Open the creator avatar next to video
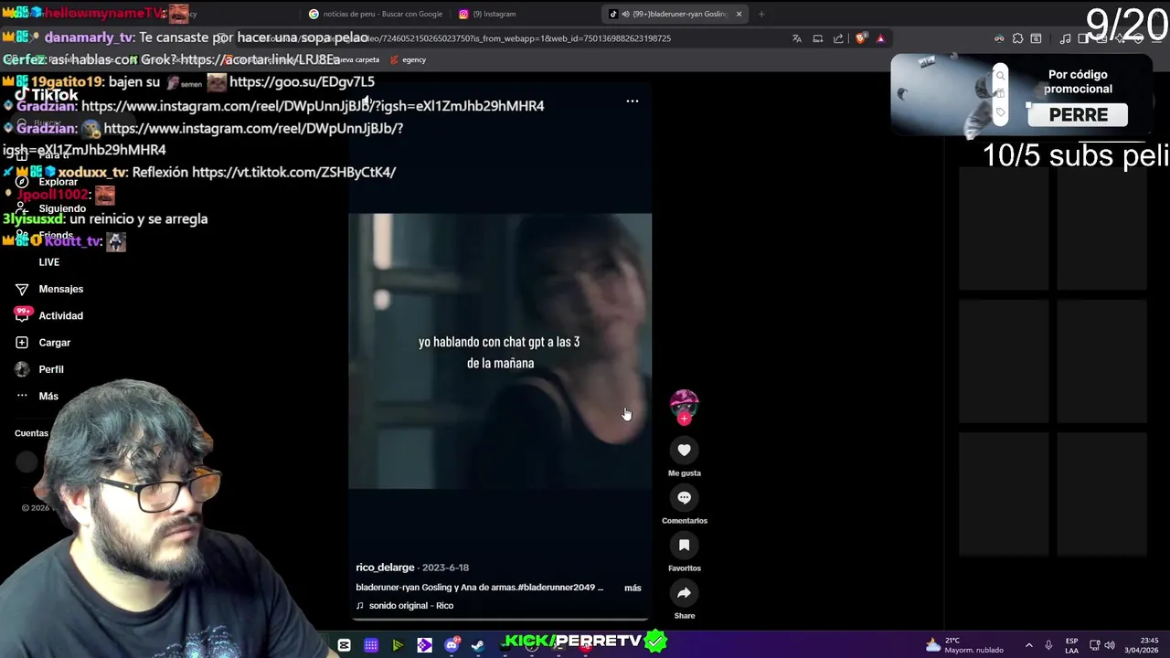This screenshot has width=1170, height=658. 684,404
